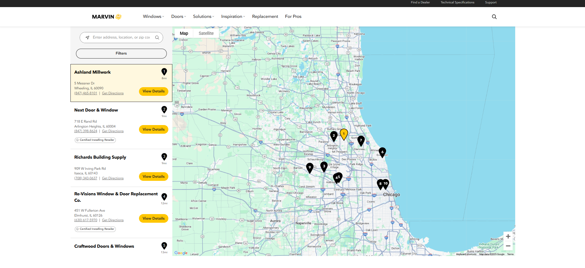The image size is (585, 268).
Task: Click Re-Visions' Certified Installing Retailer badge
Action: tap(95, 229)
